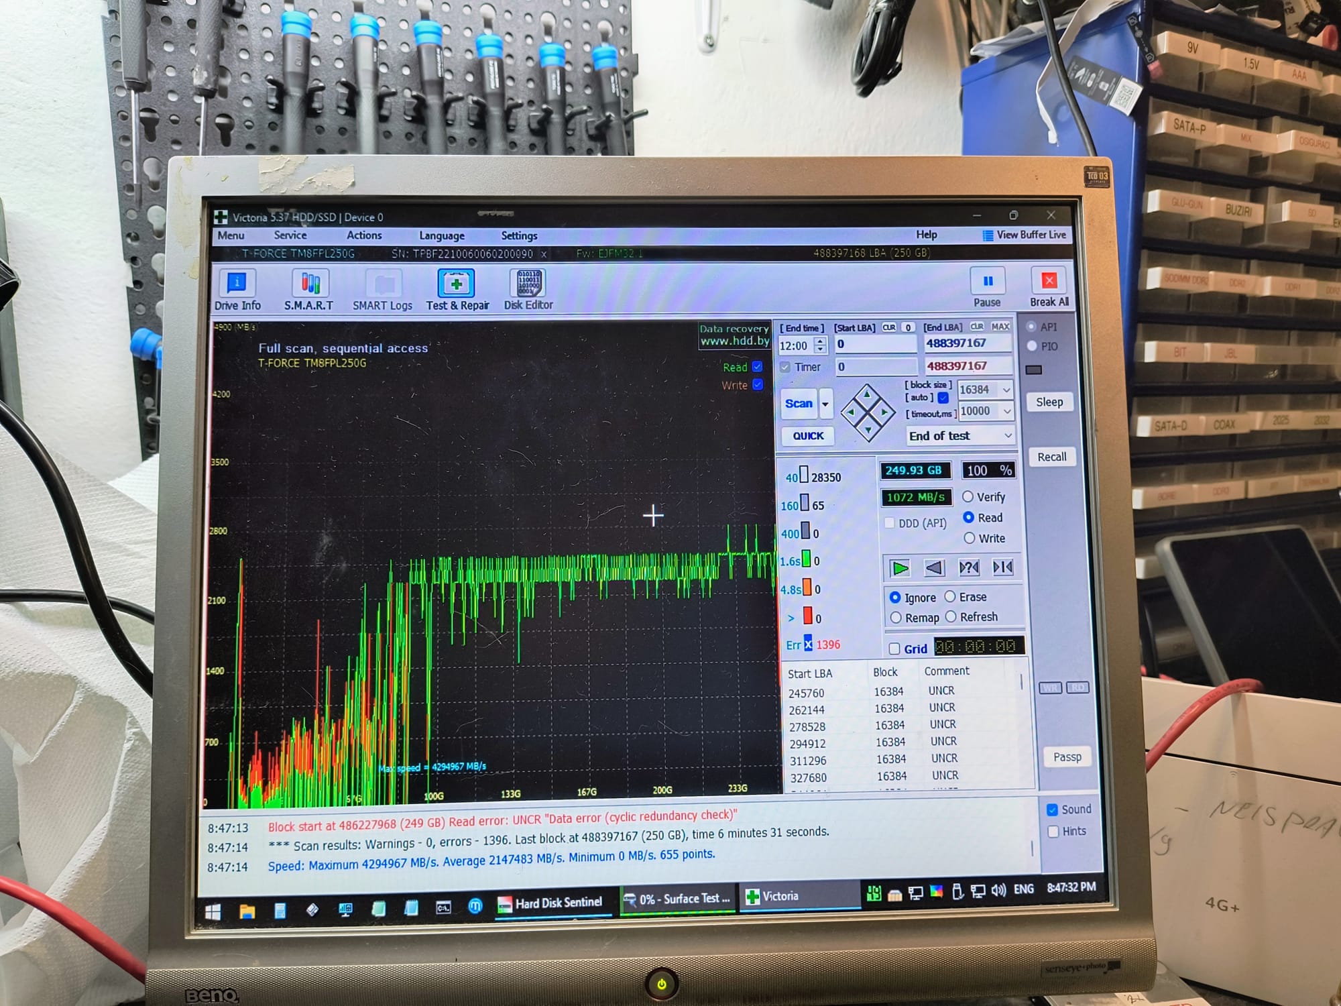Click the red Break All icon

[x=1049, y=281]
